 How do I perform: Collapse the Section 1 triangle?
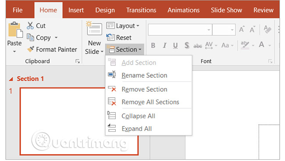pyautogui.click(x=11, y=79)
